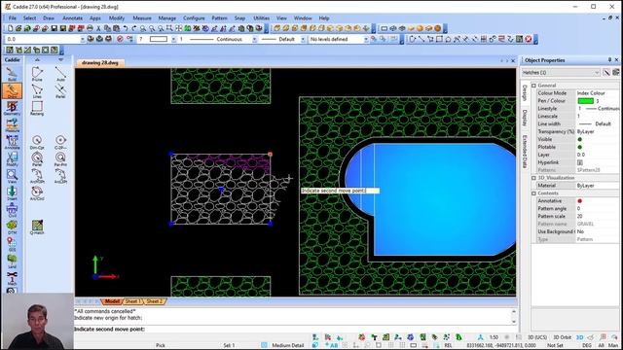This screenshot has height=350, width=623.
Task: Open the Extended Data vertical tab
Action: pyautogui.click(x=525, y=152)
